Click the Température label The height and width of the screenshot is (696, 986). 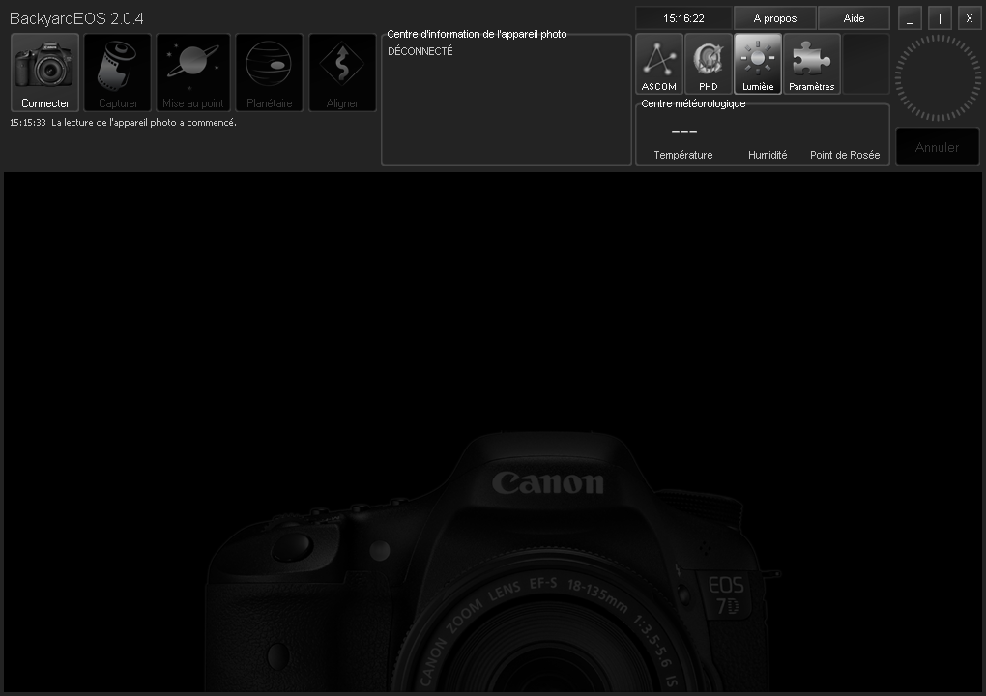pos(682,155)
